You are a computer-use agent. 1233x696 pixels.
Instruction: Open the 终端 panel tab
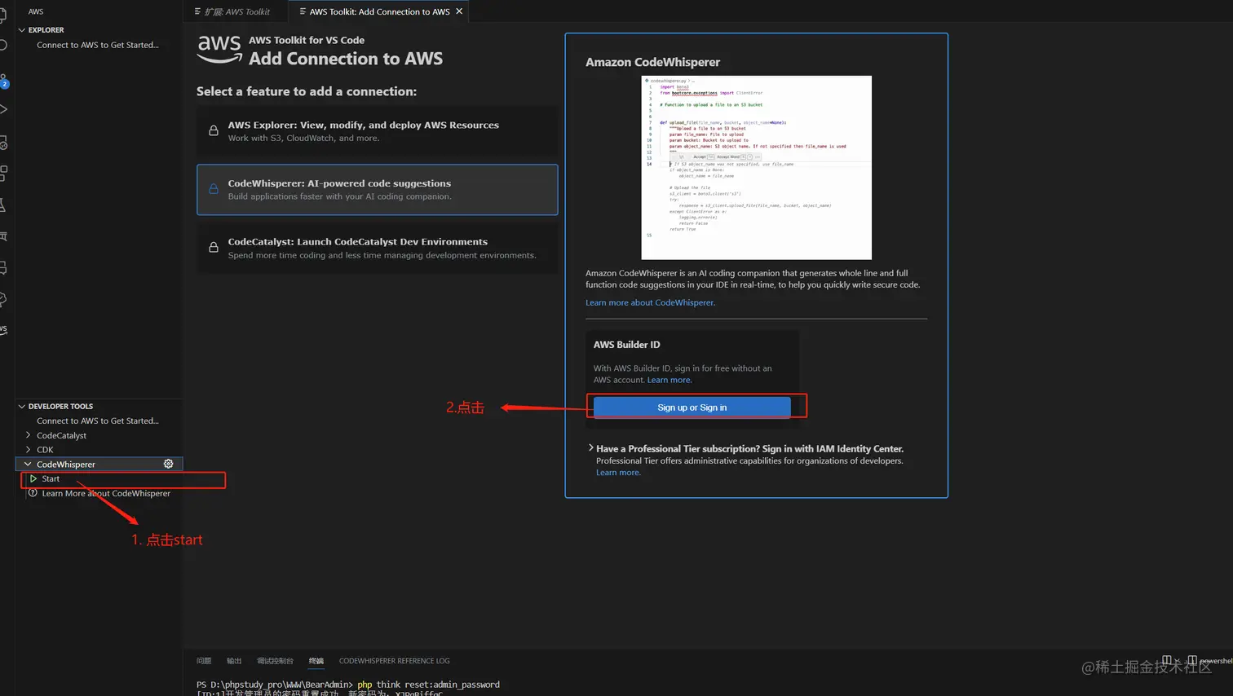pyautogui.click(x=316, y=661)
